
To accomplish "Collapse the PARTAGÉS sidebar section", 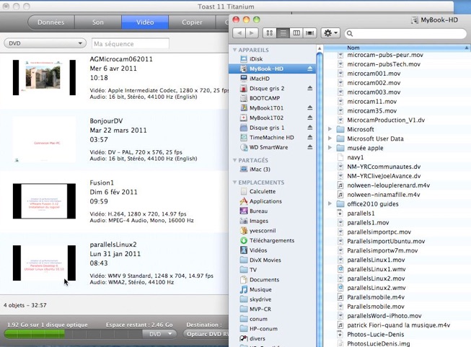I will pos(234,160).
